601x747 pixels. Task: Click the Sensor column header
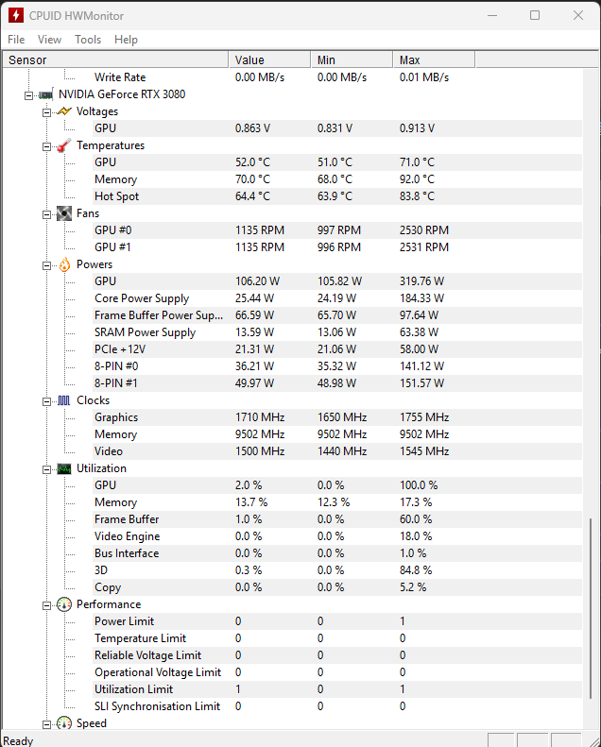[x=116, y=60]
